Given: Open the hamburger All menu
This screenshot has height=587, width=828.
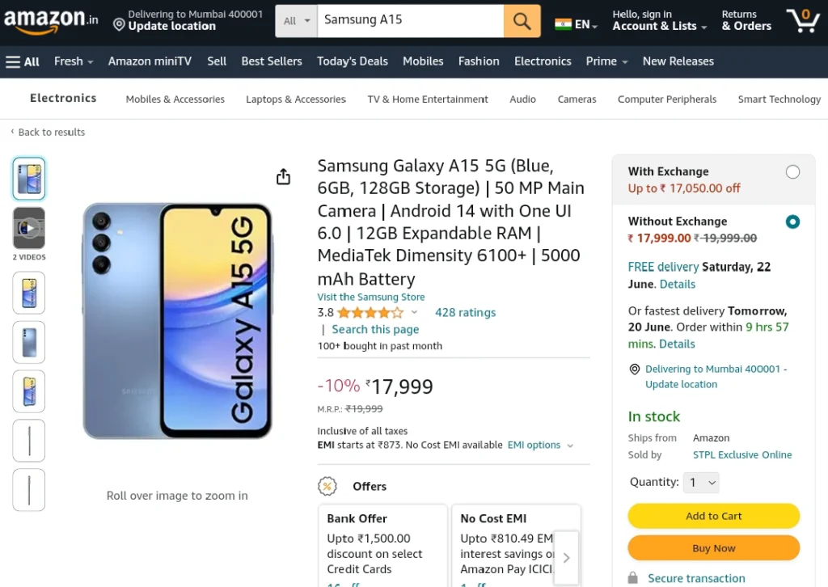Looking at the screenshot, I should coord(22,61).
